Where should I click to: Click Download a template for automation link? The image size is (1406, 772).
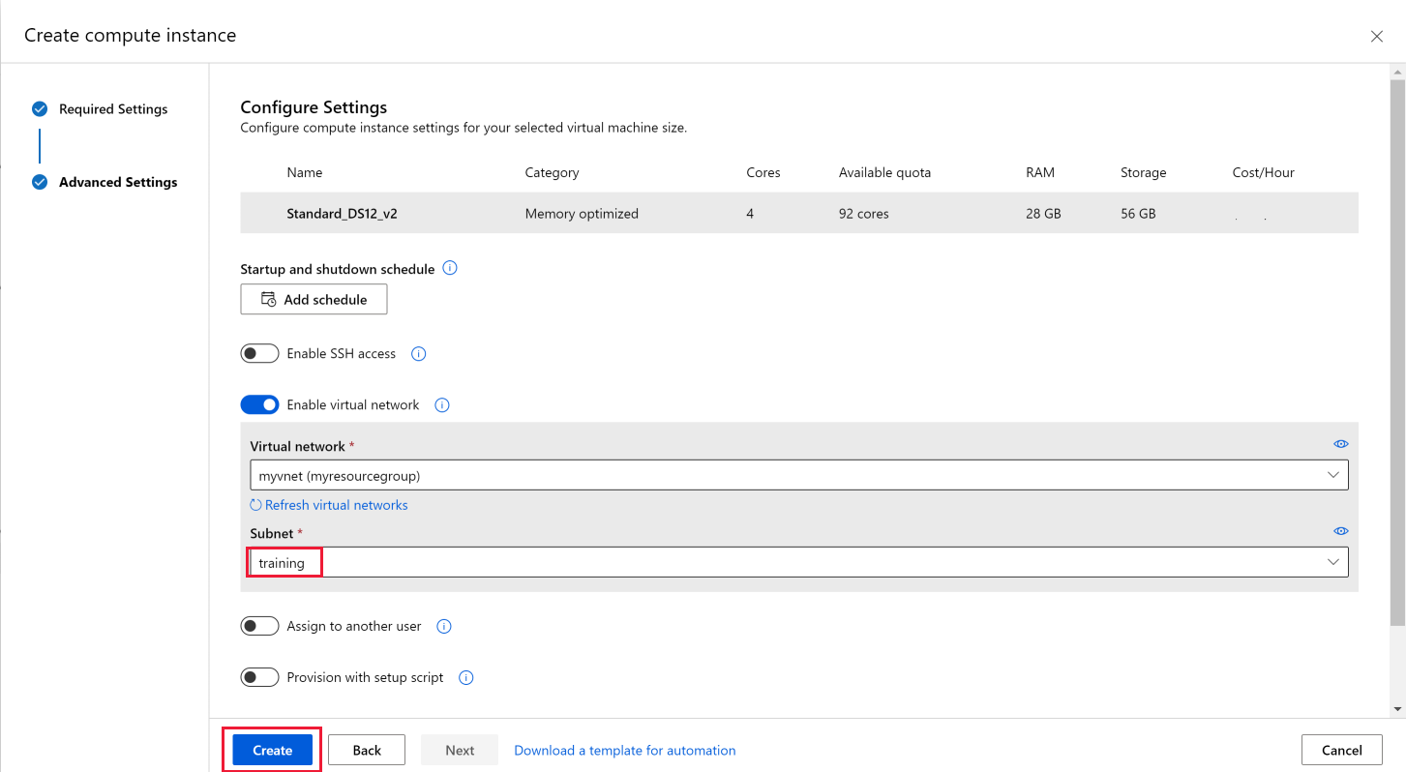[x=624, y=750]
